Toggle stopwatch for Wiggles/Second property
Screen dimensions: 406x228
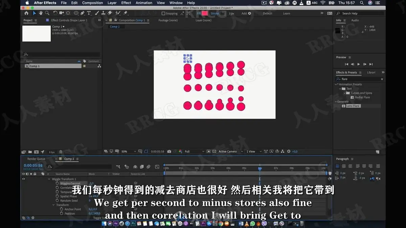[57, 183]
